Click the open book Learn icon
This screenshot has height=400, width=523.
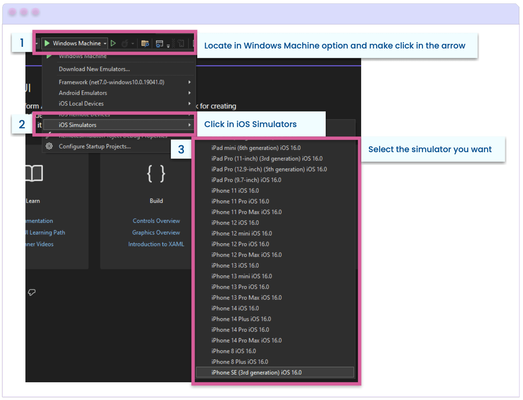point(34,173)
